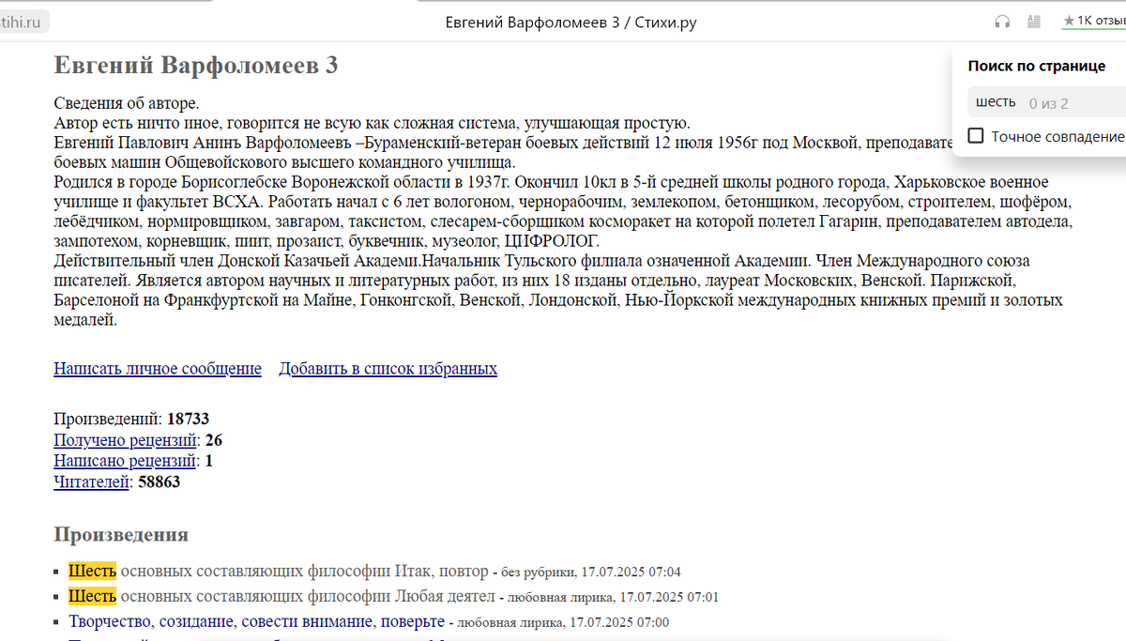Click the Произведений count 18733
This screenshot has height=641, width=1126.
pos(188,419)
